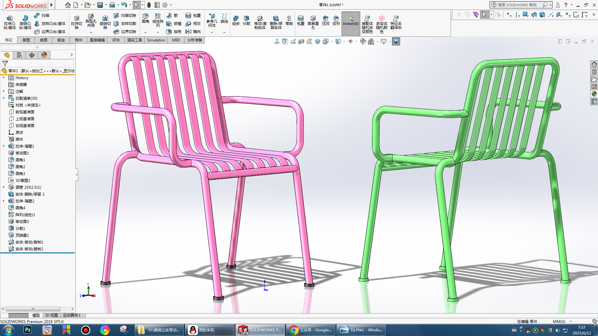Open the 焊件 weldments tab
The height and width of the screenshot is (336, 598).
click(x=79, y=40)
